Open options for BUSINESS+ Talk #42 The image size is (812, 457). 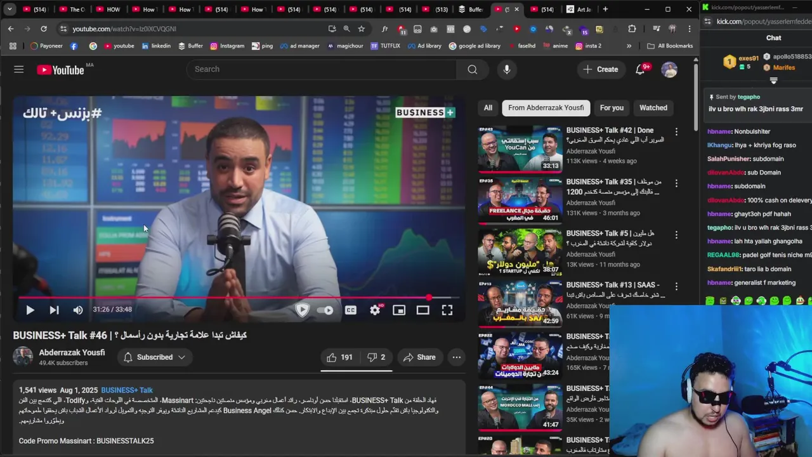pyautogui.click(x=676, y=132)
